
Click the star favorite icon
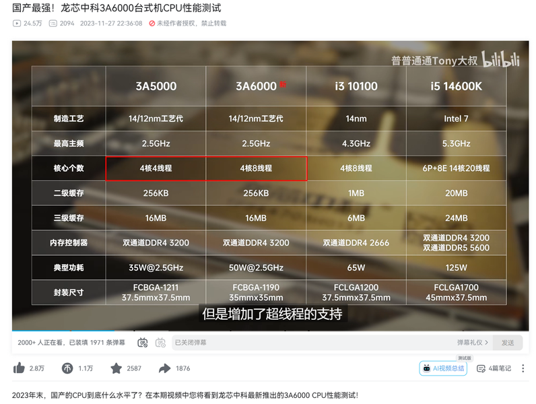coord(116,368)
